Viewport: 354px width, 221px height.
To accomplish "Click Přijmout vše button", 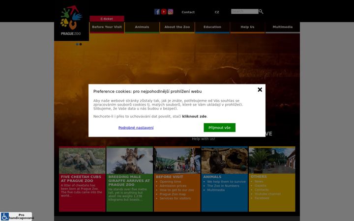I will pos(219,128).
